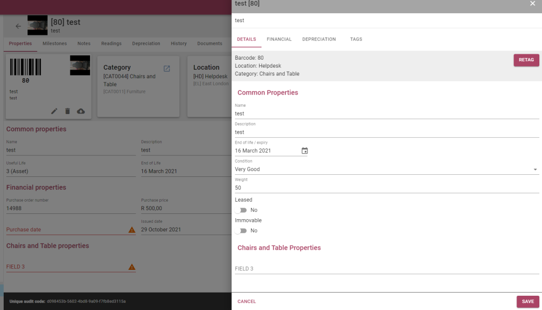
Task: Click the Useful Life value 3 (Asset)
Action: [17, 172]
